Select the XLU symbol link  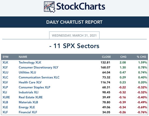5,72
